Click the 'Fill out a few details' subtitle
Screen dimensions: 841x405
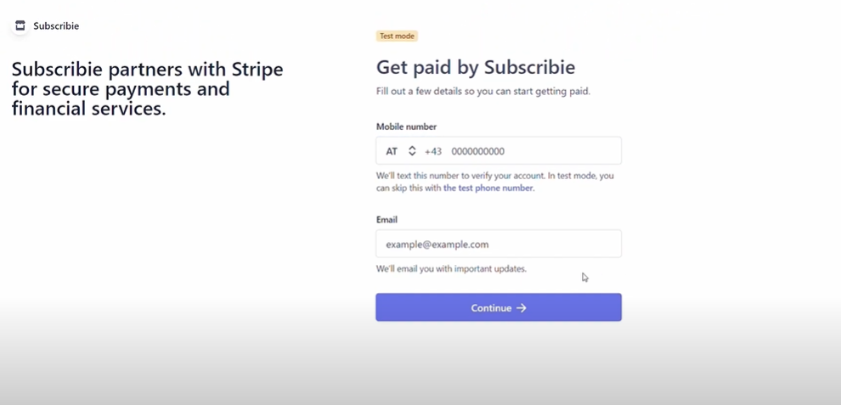[483, 91]
